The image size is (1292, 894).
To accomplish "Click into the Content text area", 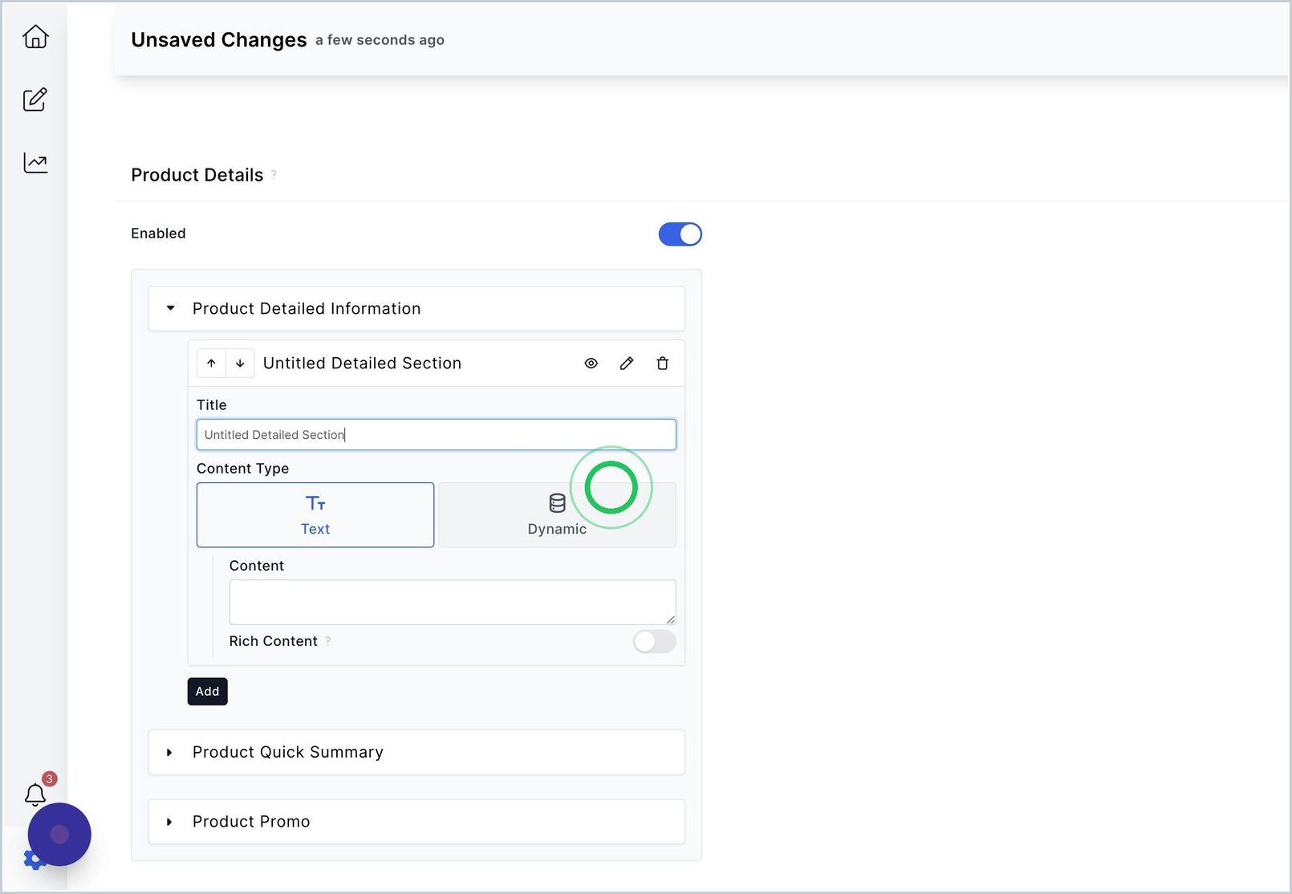I will (453, 602).
